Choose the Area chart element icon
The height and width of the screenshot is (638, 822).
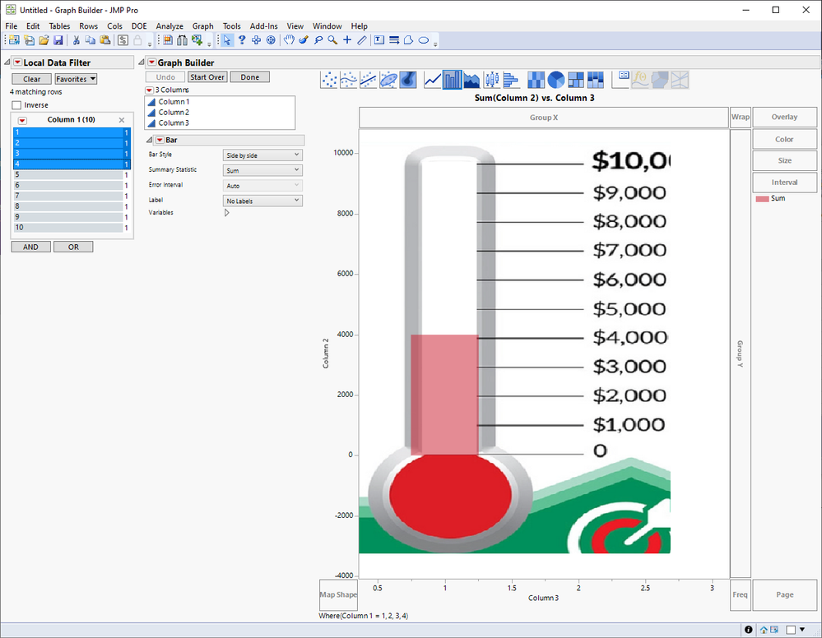(x=472, y=80)
